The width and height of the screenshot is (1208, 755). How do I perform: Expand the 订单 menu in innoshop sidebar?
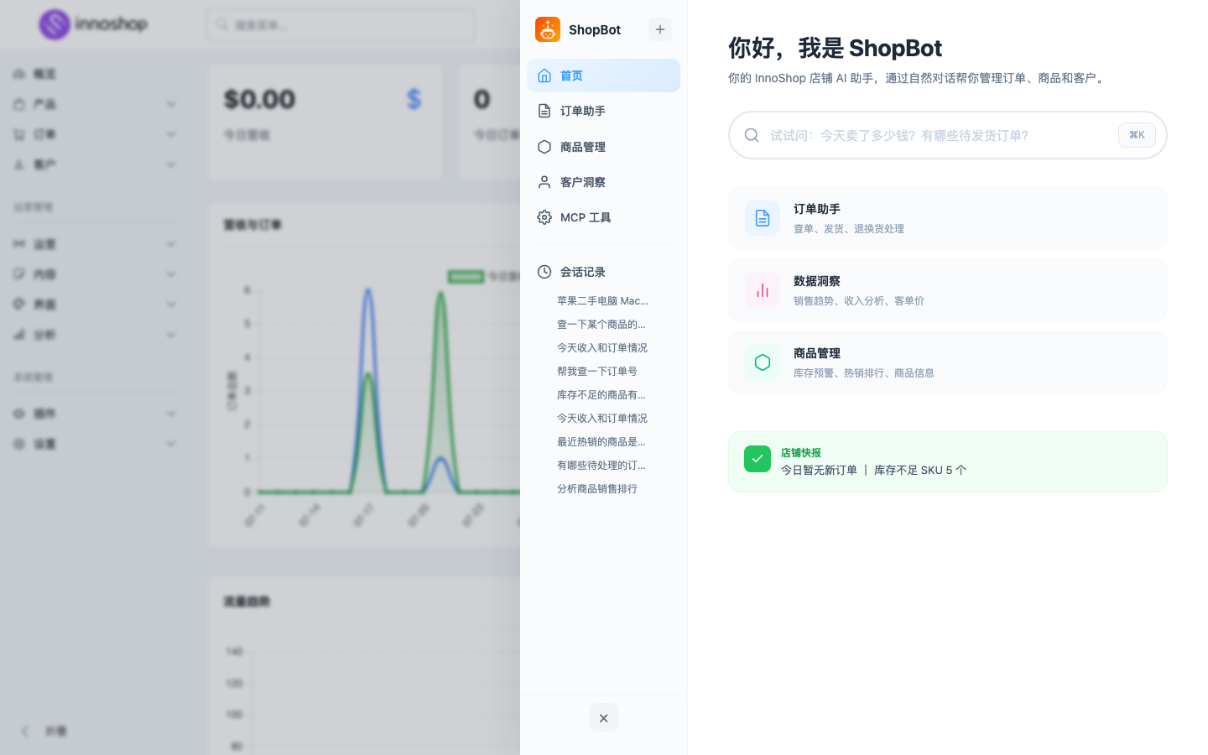click(x=95, y=134)
